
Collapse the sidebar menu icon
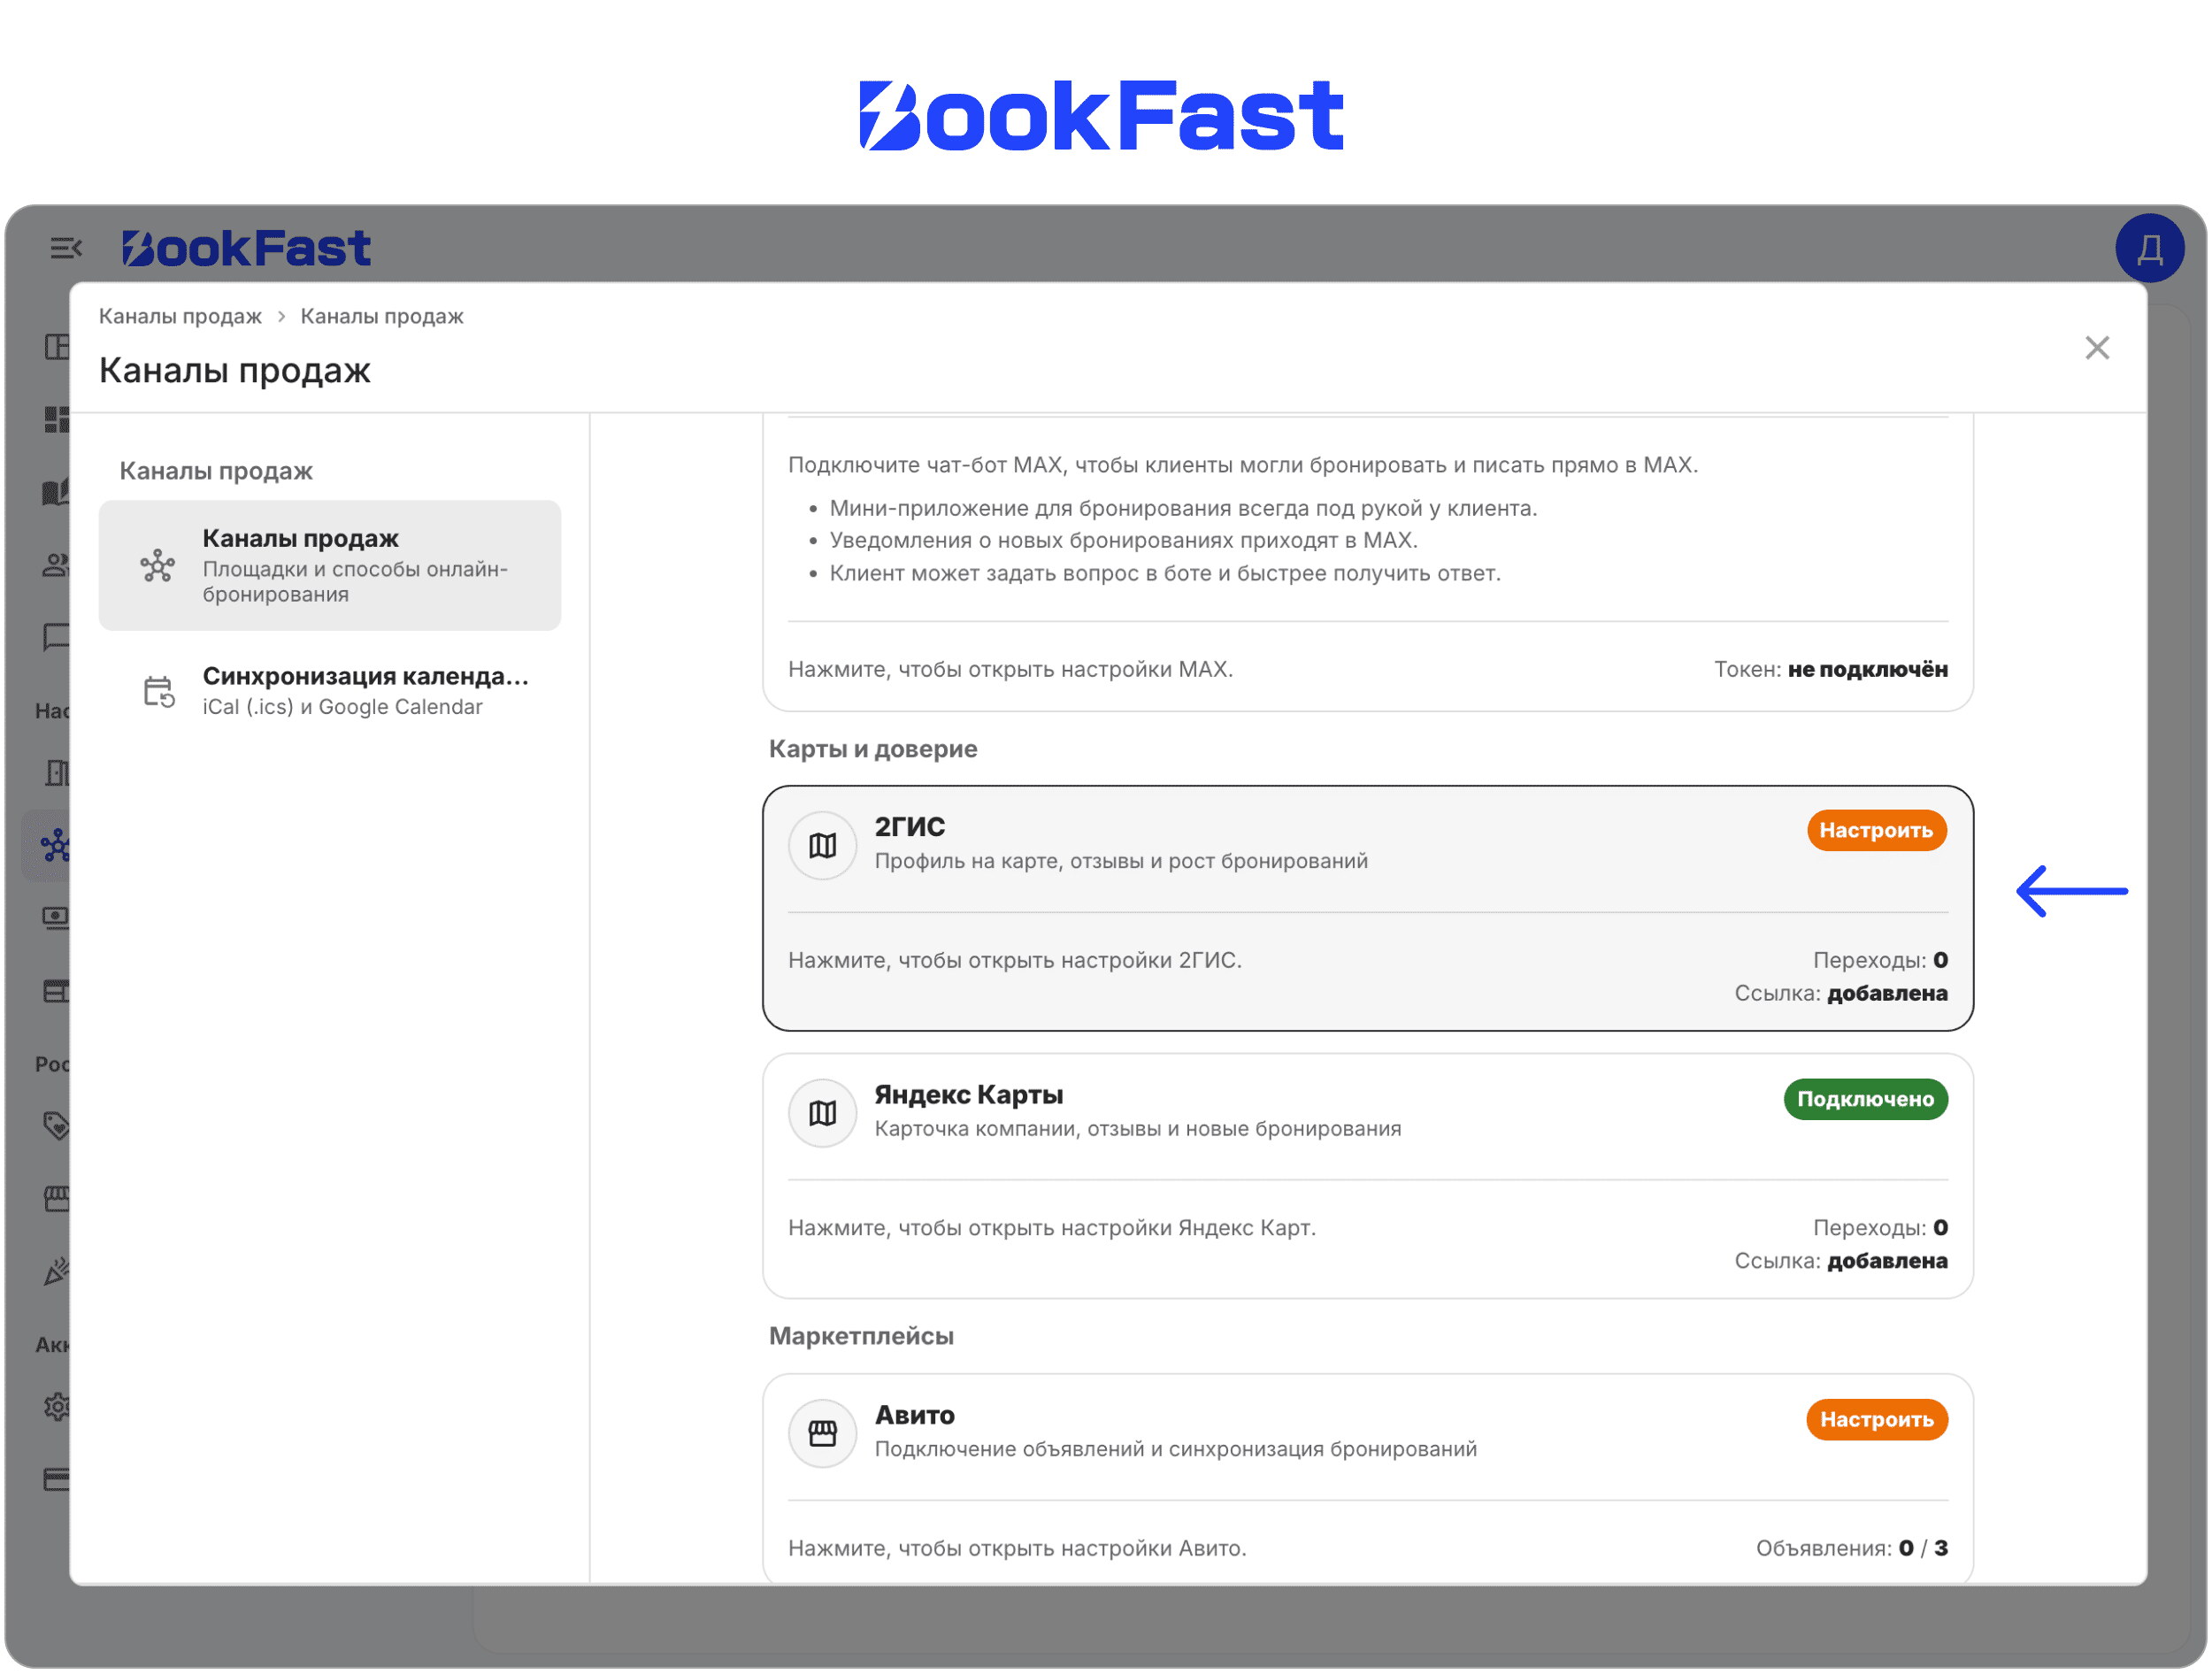pyautogui.click(x=66, y=248)
